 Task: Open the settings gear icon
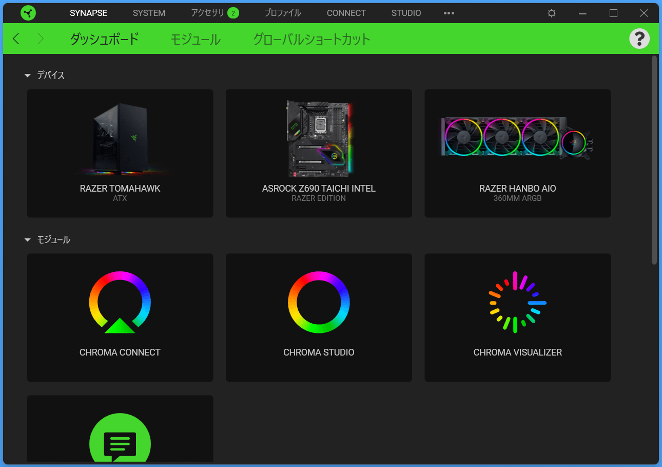point(552,13)
